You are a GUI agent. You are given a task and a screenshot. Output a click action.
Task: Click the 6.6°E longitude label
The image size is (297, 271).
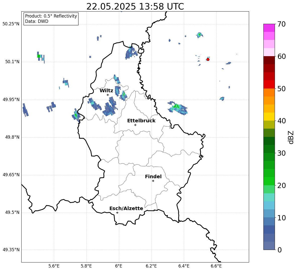tap(216, 266)
